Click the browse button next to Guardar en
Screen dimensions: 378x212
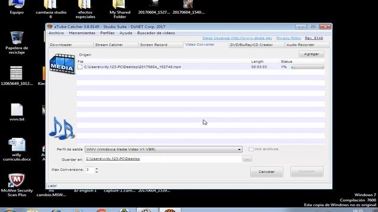coord(247,159)
